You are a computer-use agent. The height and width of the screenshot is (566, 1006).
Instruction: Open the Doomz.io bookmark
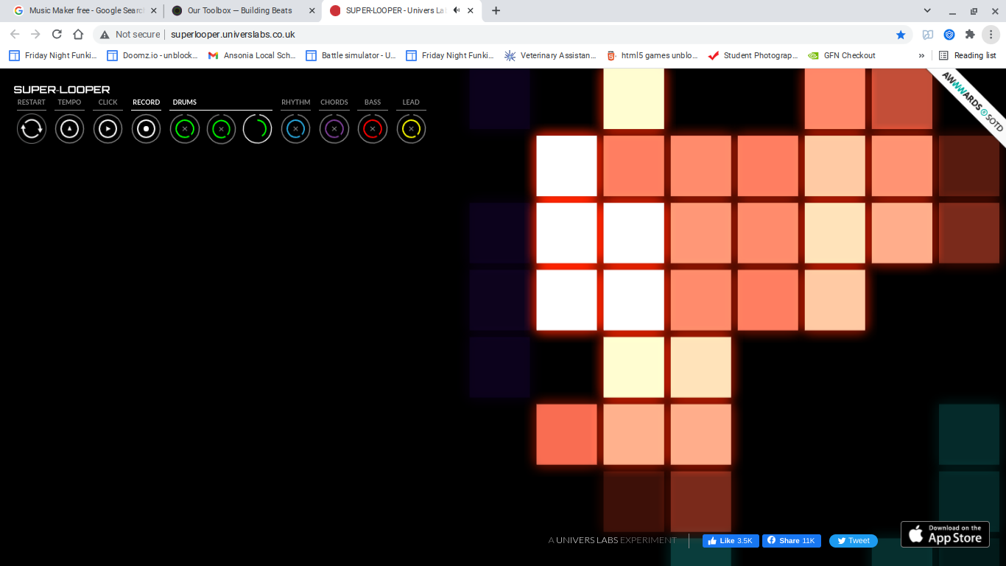153,55
